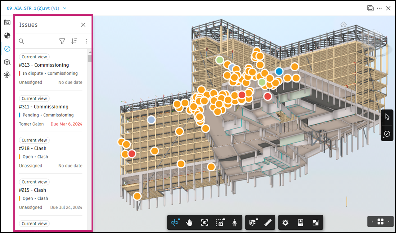Select the Measure ruler tool

coord(268,223)
